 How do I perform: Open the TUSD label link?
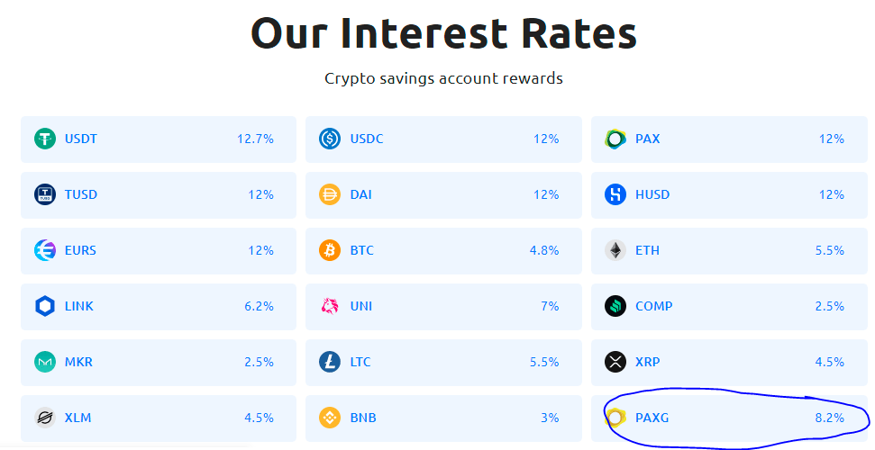[81, 194]
